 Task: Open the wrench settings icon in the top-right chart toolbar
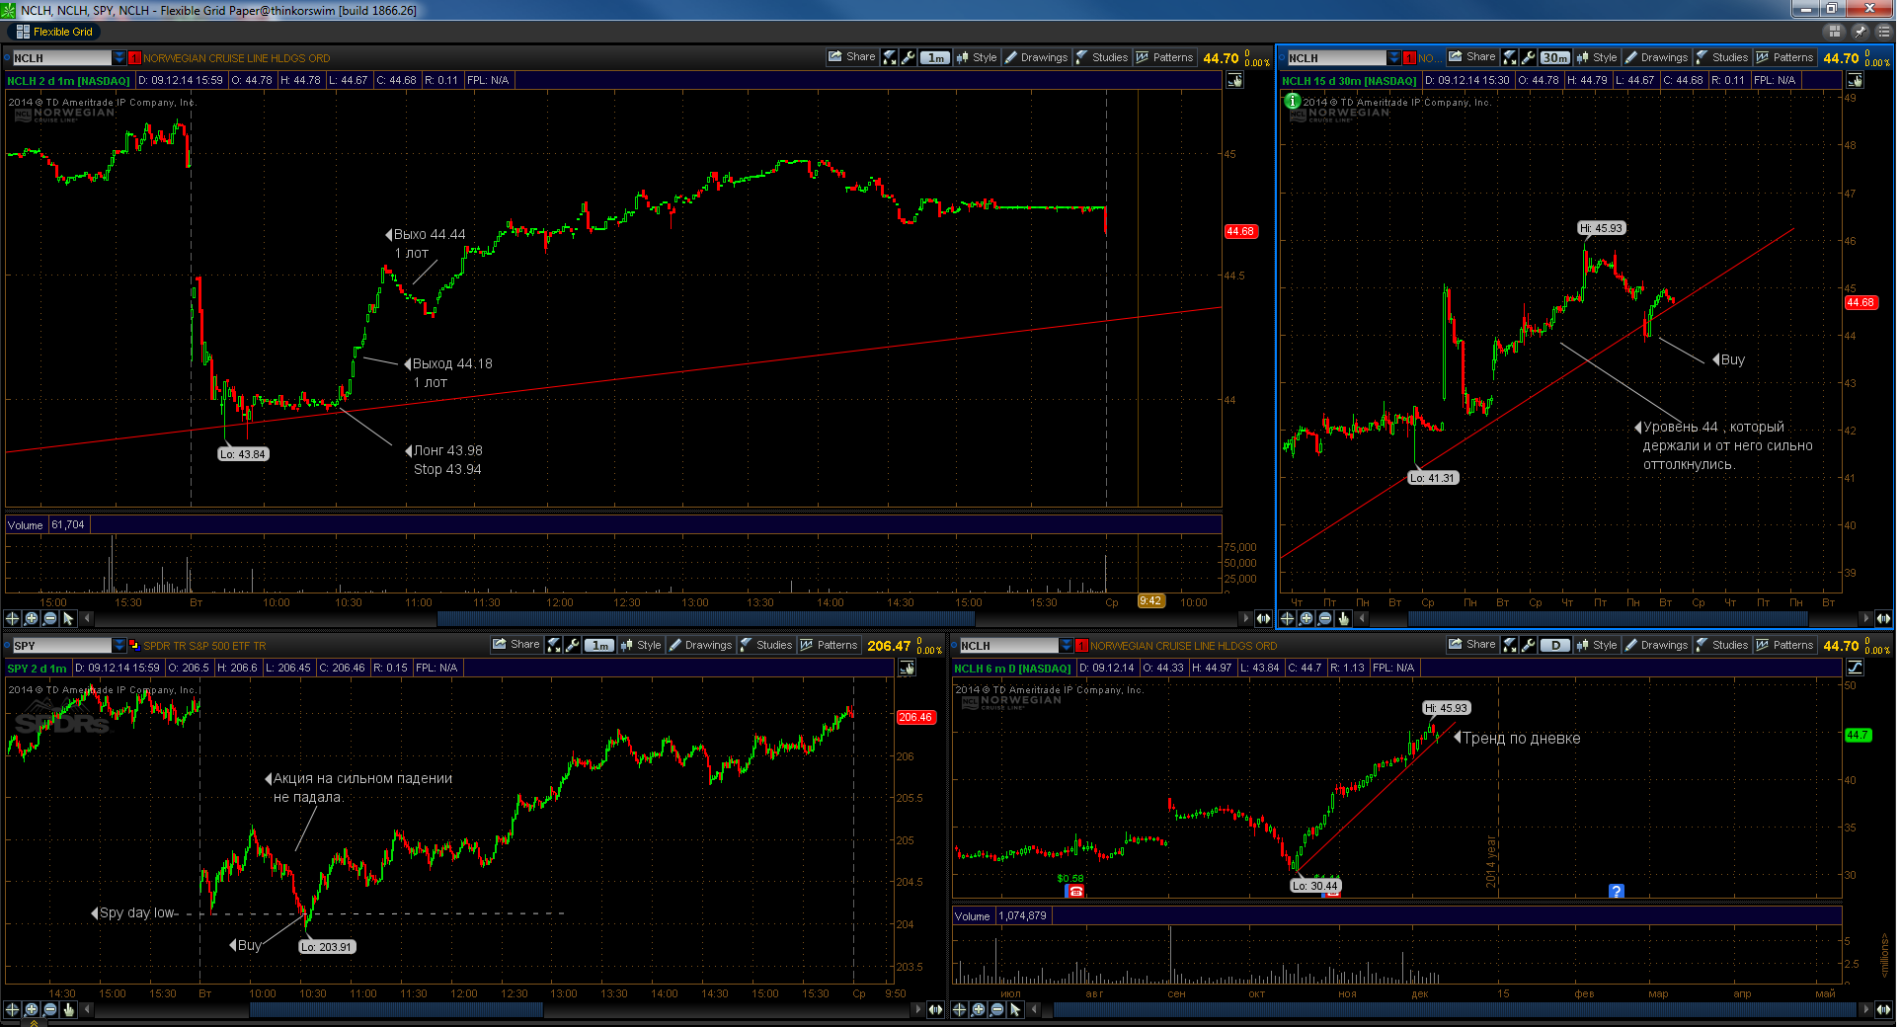[x=1529, y=57]
